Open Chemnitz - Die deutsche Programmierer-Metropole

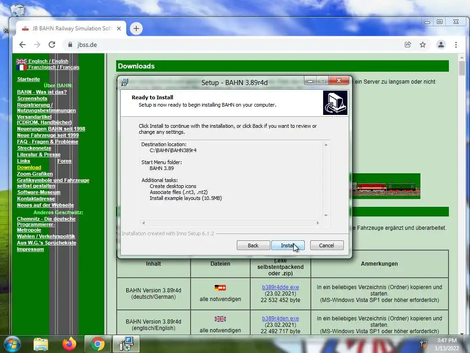pyautogui.click(x=46, y=224)
